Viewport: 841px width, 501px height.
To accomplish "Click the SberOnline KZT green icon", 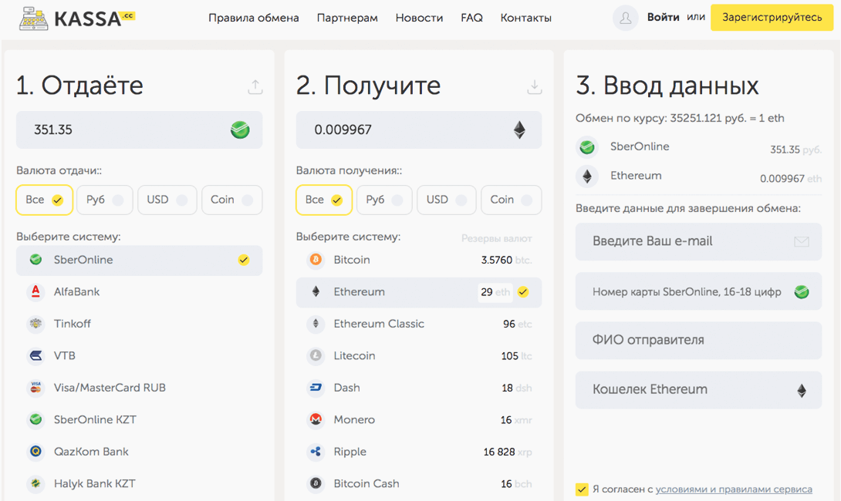I will (x=35, y=419).
